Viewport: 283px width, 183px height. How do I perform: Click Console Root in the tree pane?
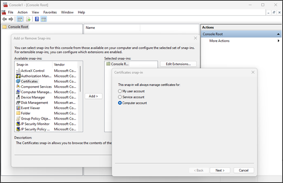(x=18, y=27)
